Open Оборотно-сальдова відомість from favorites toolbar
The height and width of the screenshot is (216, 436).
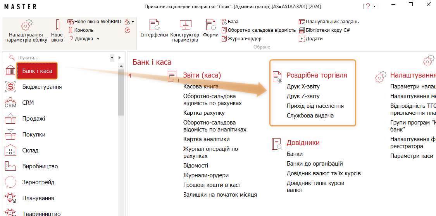[x=261, y=30]
